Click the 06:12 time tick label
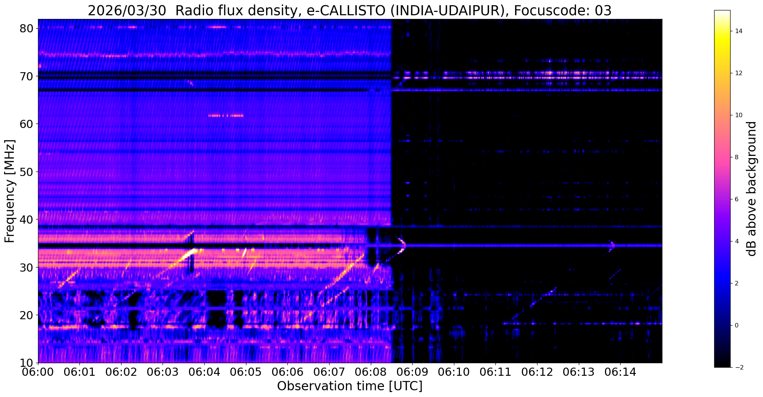Image resolution: width=763 pixels, height=397 pixels. pos(537,371)
